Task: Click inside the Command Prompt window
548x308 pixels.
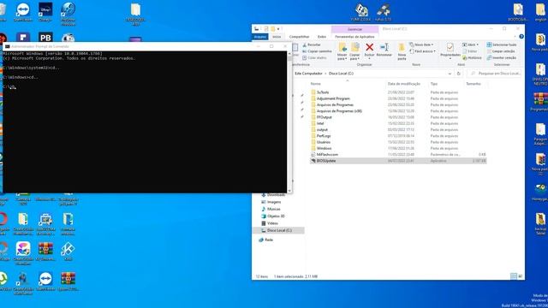Action: click(x=145, y=121)
